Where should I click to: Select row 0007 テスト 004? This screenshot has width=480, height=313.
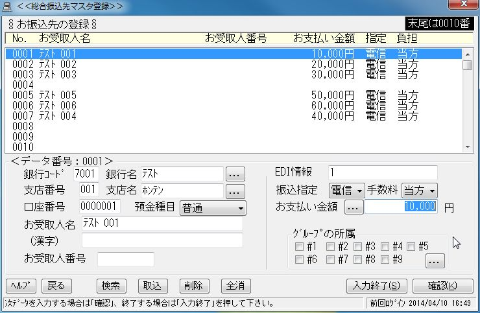[234, 116]
